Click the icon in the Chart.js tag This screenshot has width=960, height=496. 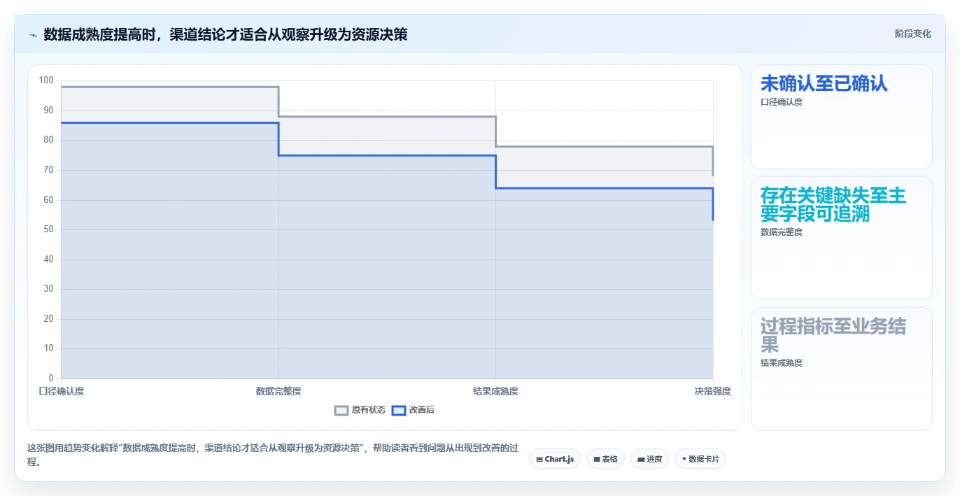(539, 460)
